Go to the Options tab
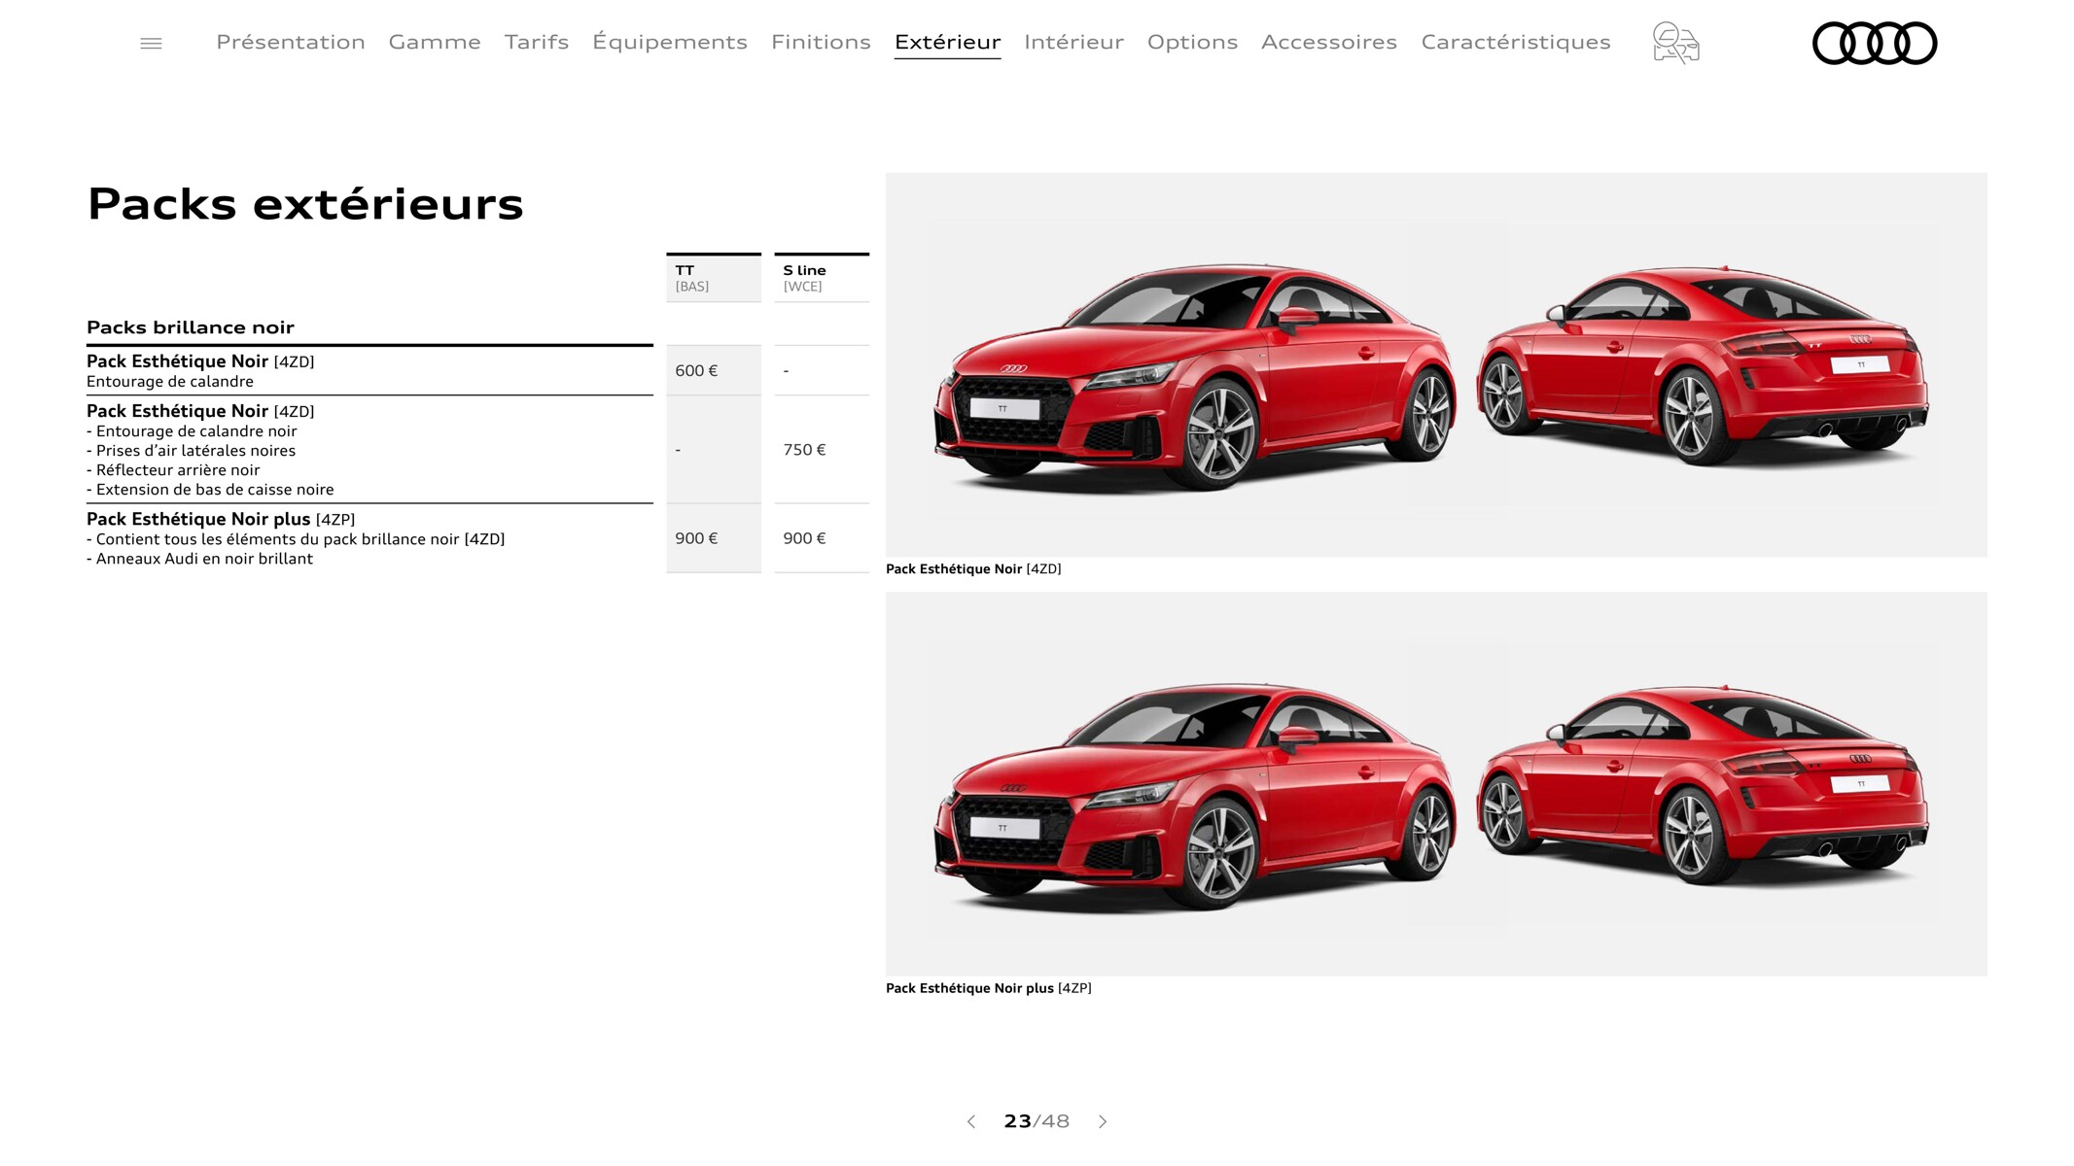 coord(1192,42)
